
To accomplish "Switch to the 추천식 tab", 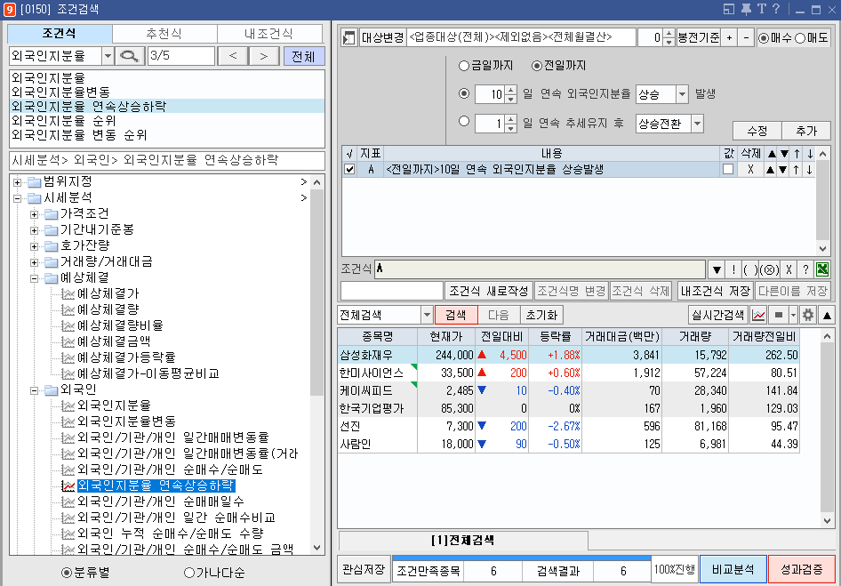I will (x=164, y=35).
